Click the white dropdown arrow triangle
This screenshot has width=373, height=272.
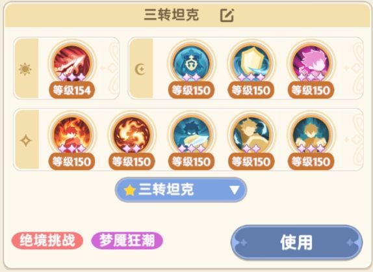pos(235,190)
